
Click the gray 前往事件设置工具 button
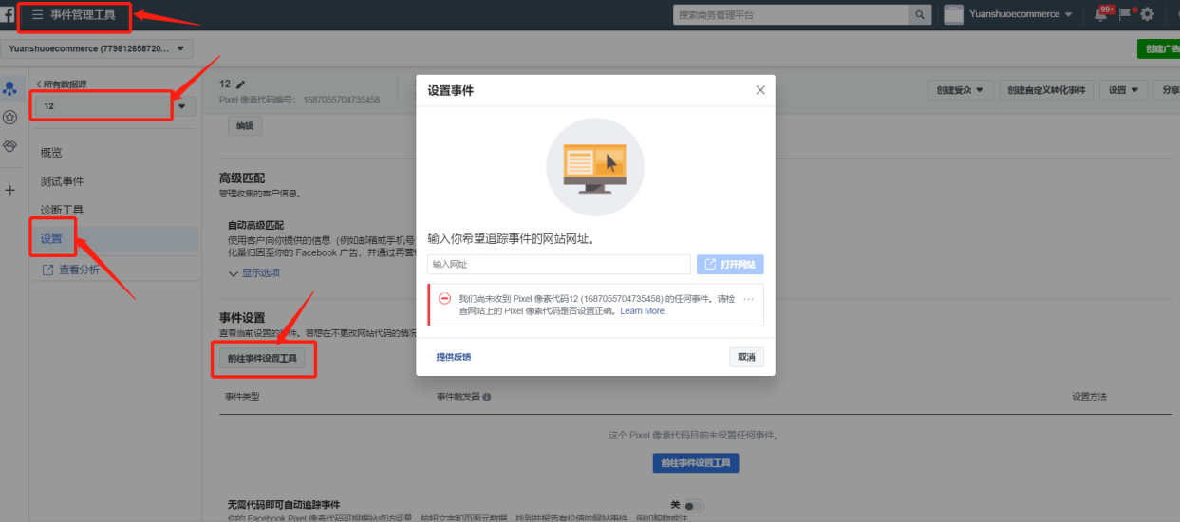tap(262, 360)
